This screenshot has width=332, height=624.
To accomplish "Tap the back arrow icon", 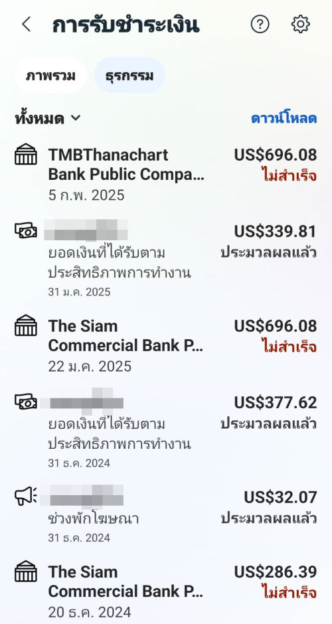I will pos(27,25).
